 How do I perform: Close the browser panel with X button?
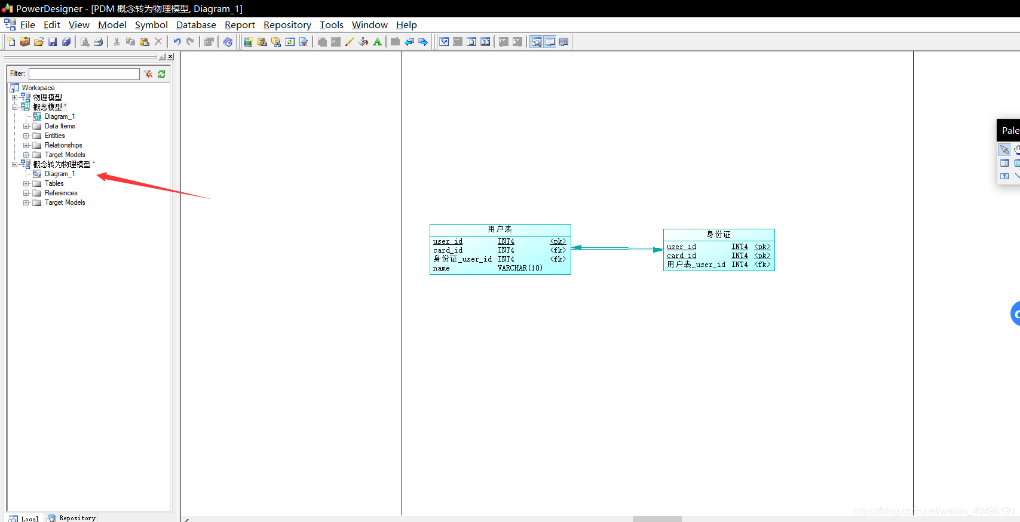pyautogui.click(x=170, y=57)
